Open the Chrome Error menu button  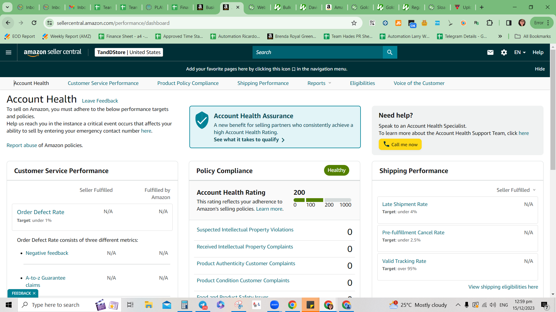coord(541,23)
